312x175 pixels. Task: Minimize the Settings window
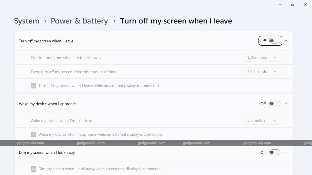(x=280, y=4)
